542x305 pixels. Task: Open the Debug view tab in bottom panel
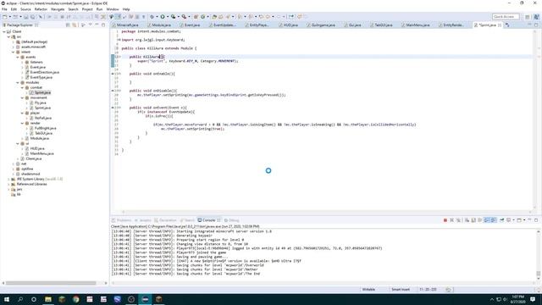pyautogui.click(x=231, y=220)
